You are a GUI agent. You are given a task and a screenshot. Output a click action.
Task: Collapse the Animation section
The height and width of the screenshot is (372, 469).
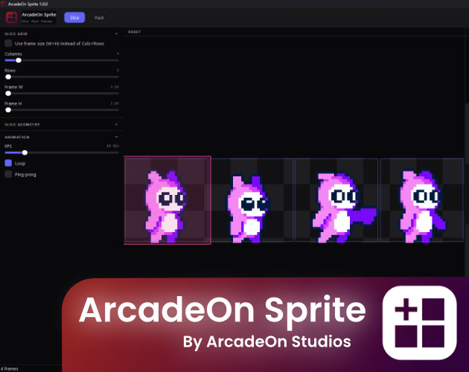click(116, 137)
